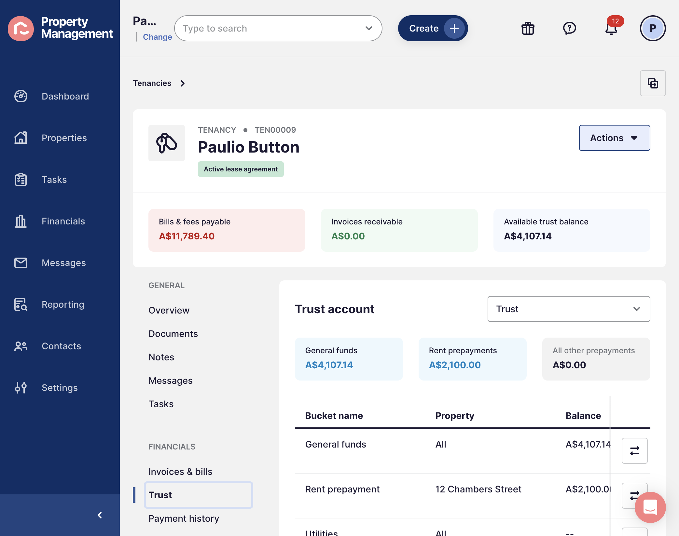Open Invoices & bills section

180,472
